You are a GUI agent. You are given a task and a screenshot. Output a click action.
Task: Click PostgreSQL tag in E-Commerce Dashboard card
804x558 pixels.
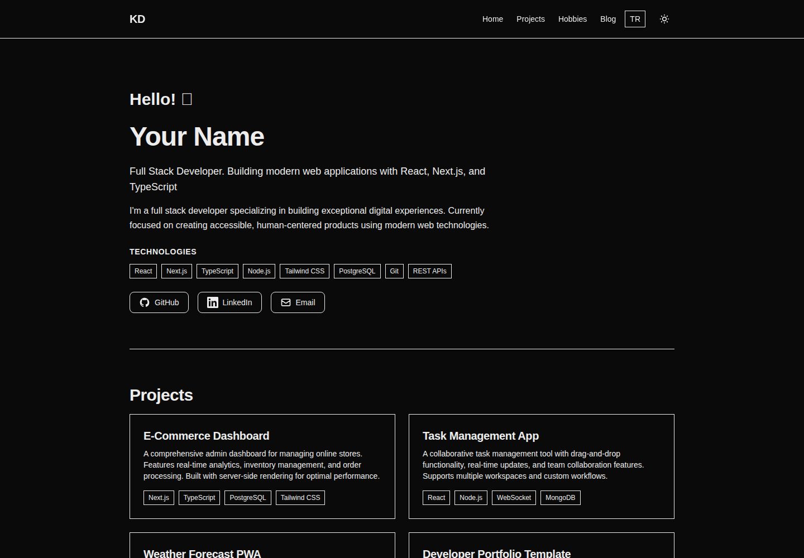[x=248, y=498]
